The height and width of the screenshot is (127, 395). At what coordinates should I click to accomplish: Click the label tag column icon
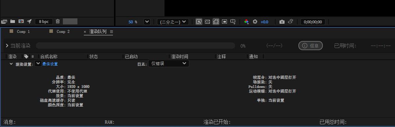26,57
